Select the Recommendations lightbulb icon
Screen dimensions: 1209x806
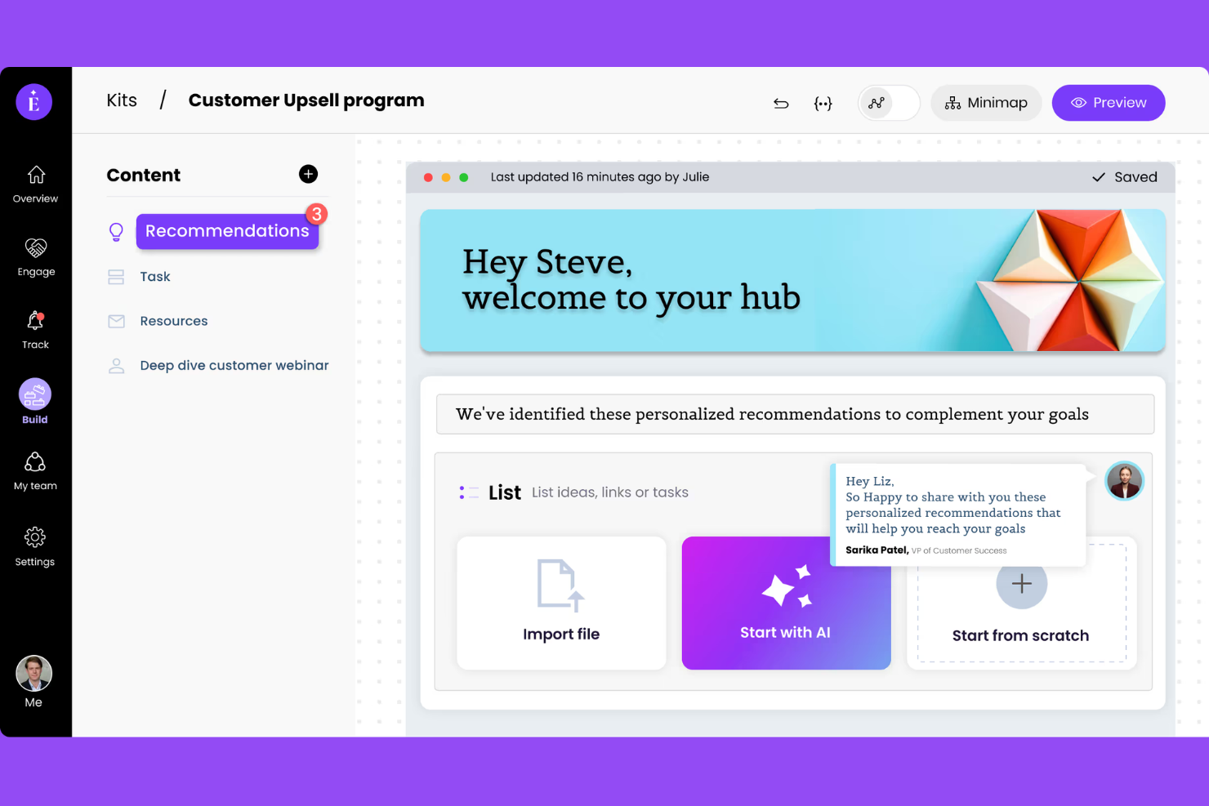(115, 231)
